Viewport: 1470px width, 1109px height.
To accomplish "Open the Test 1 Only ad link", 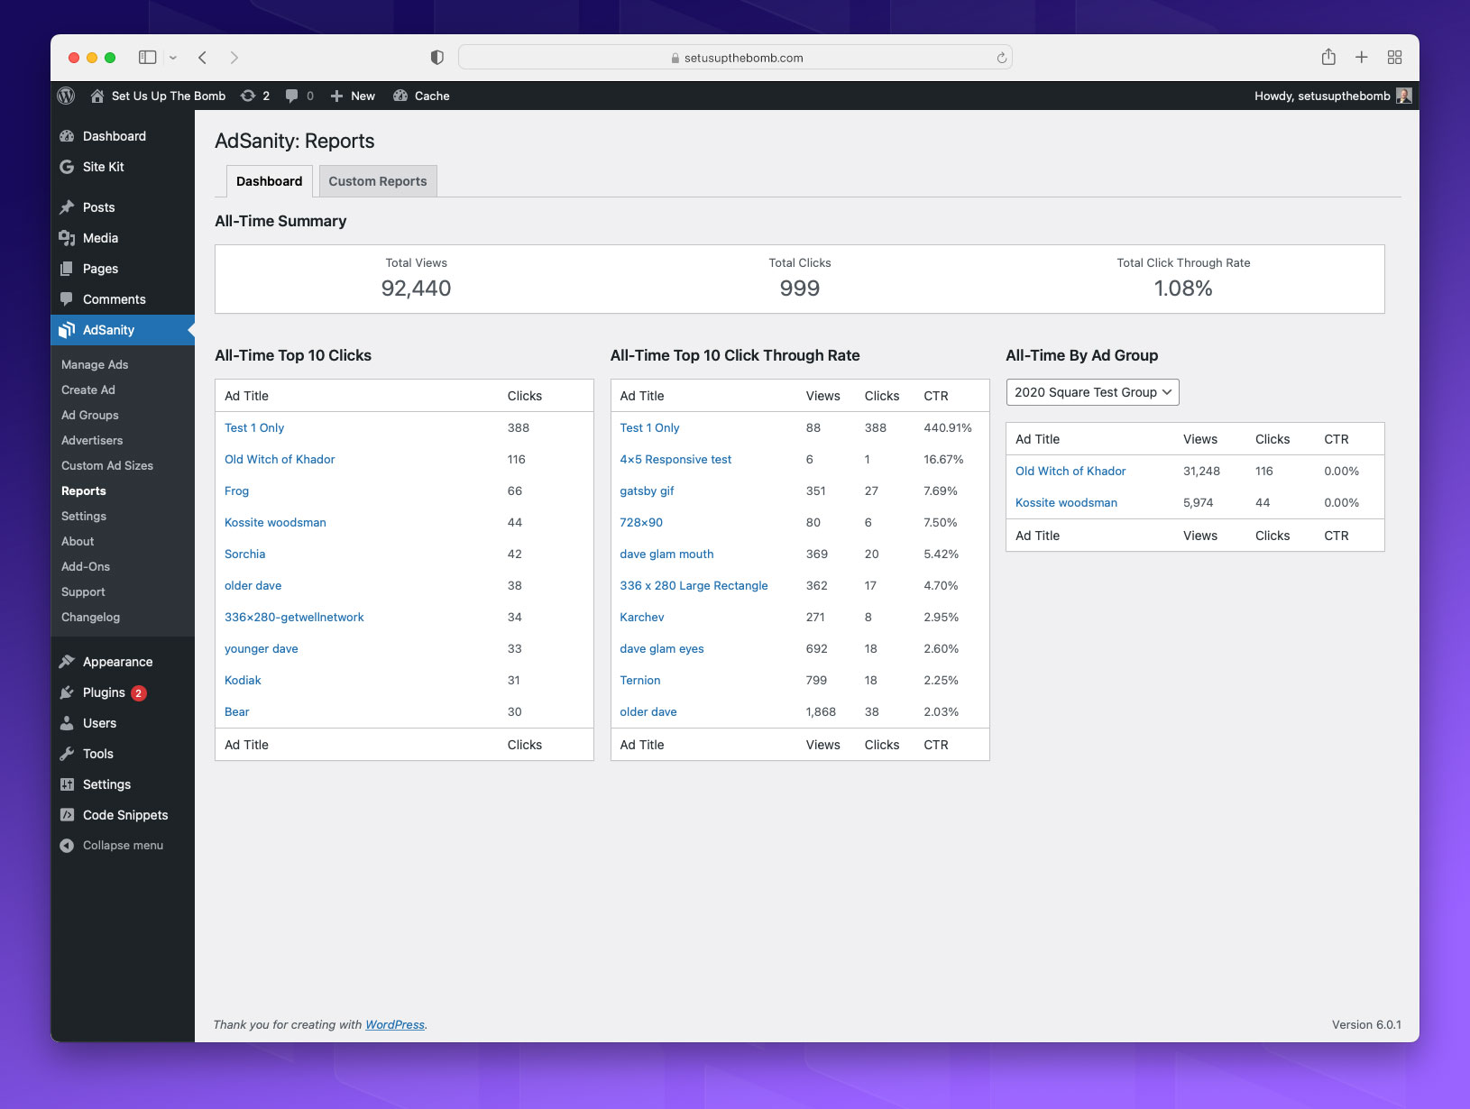I will (253, 427).
